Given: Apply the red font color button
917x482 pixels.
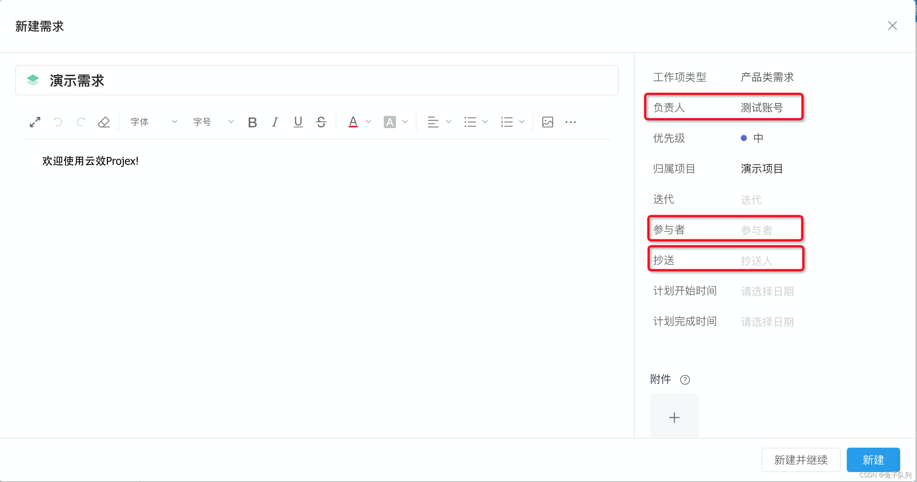Looking at the screenshot, I should [353, 122].
